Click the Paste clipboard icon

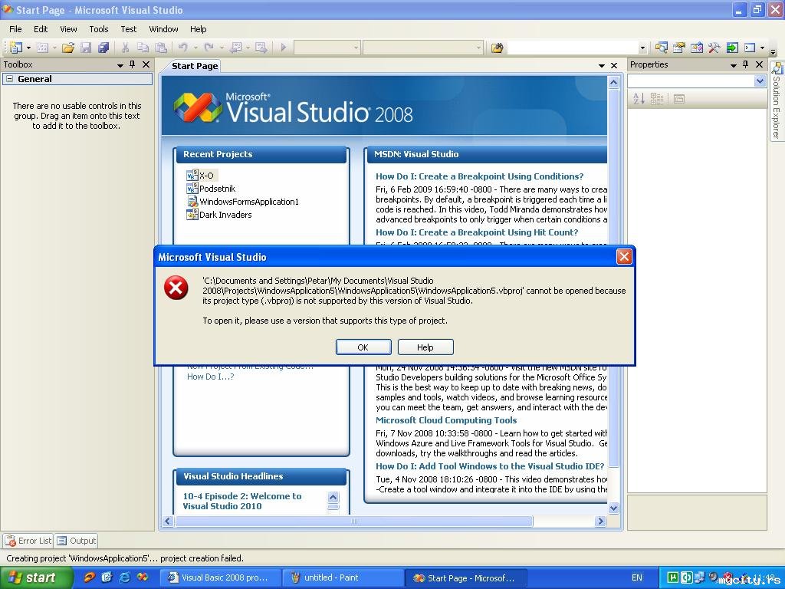[x=161, y=48]
